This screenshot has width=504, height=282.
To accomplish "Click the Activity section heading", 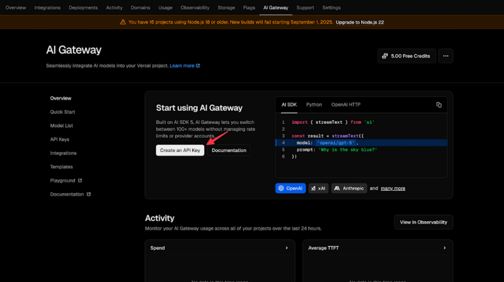I will pyautogui.click(x=160, y=218).
